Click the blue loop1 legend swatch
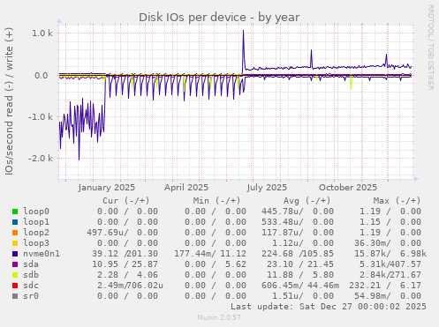The width and height of the screenshot is (439, 327). (15, 222)
